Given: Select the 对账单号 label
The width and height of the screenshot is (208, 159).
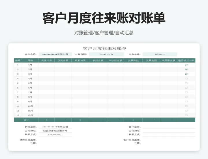Looking at the screenshot, I should coord(135,54).
